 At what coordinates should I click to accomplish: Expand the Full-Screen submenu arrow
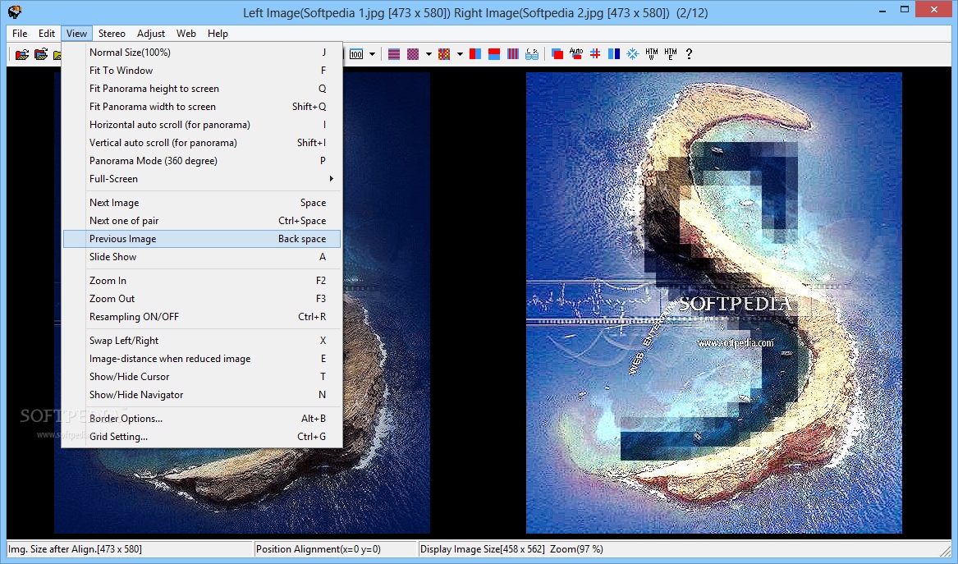(x=331, y=178)
